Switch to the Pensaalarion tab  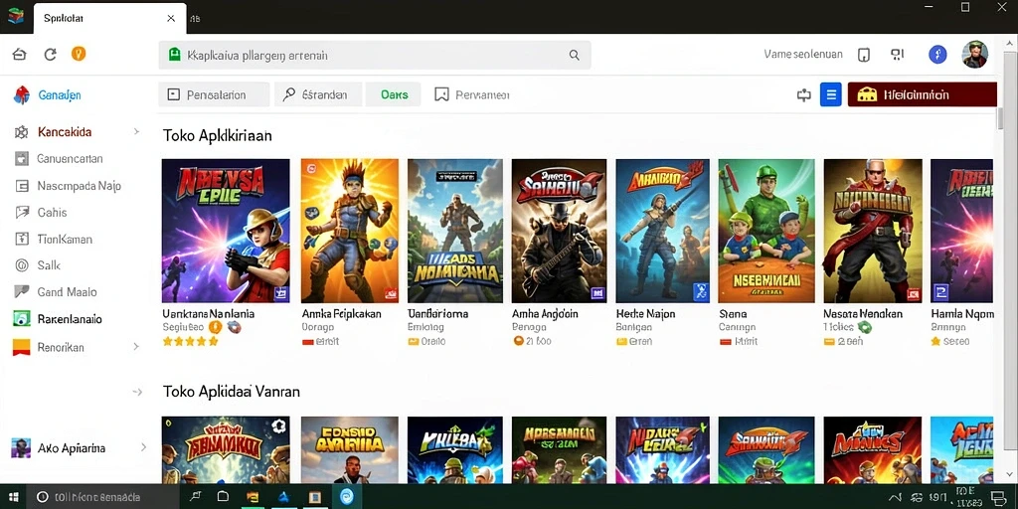tap(215, 94)
